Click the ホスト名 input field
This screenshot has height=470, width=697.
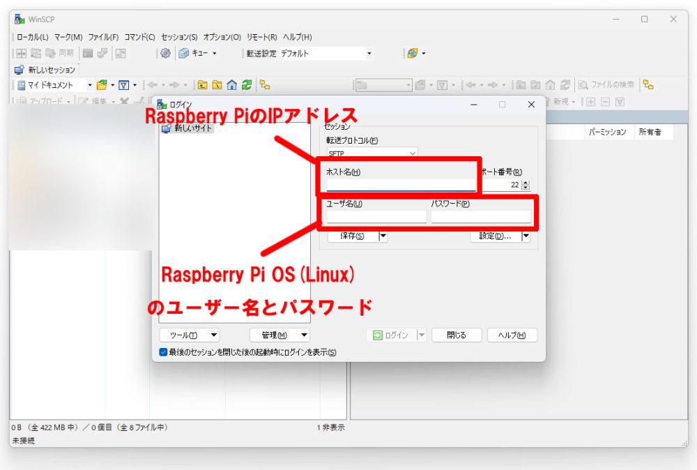click(400, 185)
